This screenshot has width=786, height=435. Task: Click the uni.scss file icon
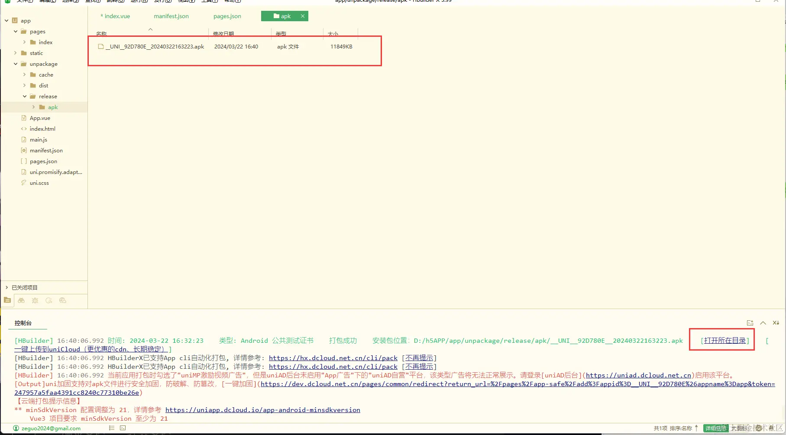[24, 183]
